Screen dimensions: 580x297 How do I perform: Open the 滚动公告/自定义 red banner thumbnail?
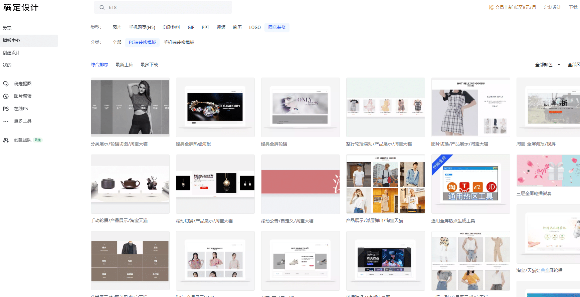coord(301,184)
